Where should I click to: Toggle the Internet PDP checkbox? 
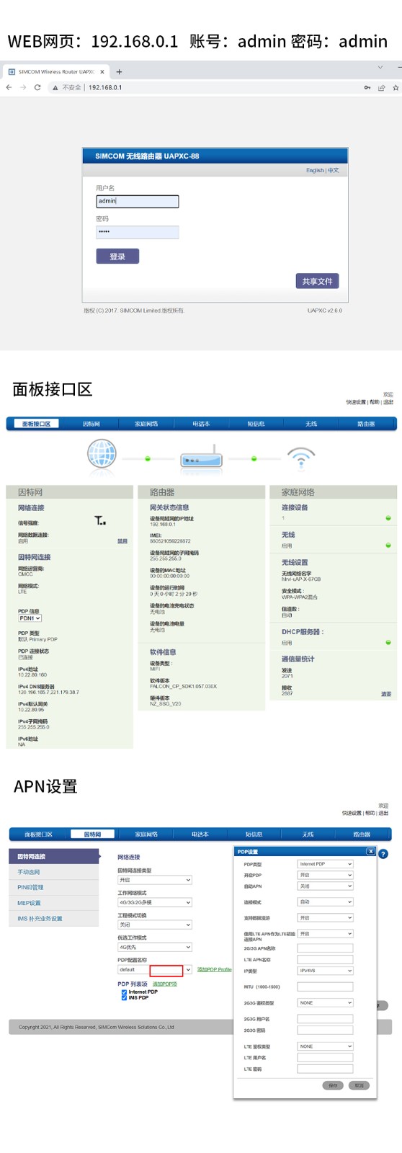125,992
